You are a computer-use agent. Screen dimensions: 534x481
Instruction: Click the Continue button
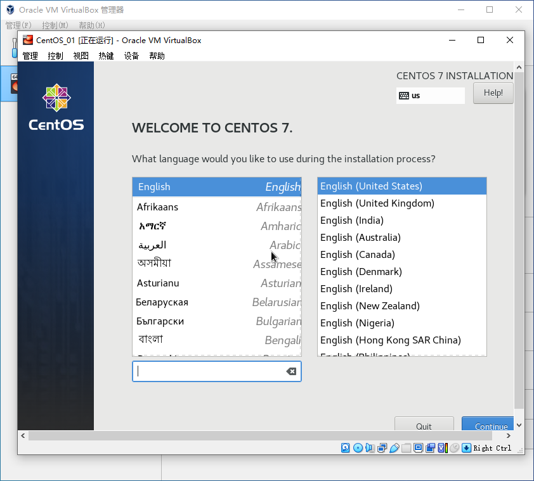pos(488,424)
